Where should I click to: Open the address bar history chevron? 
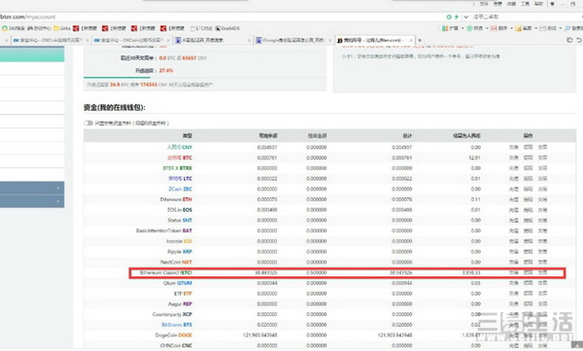(x=465, y=17)
